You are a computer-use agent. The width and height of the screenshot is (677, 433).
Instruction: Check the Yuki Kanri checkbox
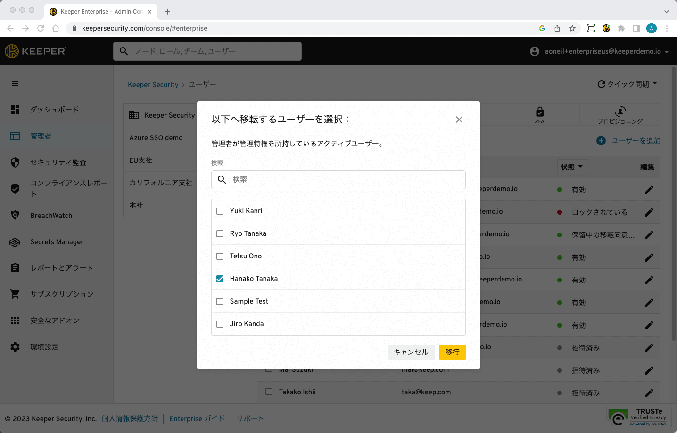pos(220,211)
